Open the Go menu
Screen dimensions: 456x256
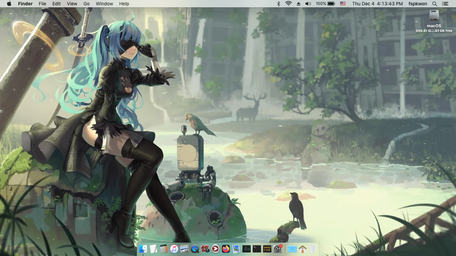[x=86, y=4]
